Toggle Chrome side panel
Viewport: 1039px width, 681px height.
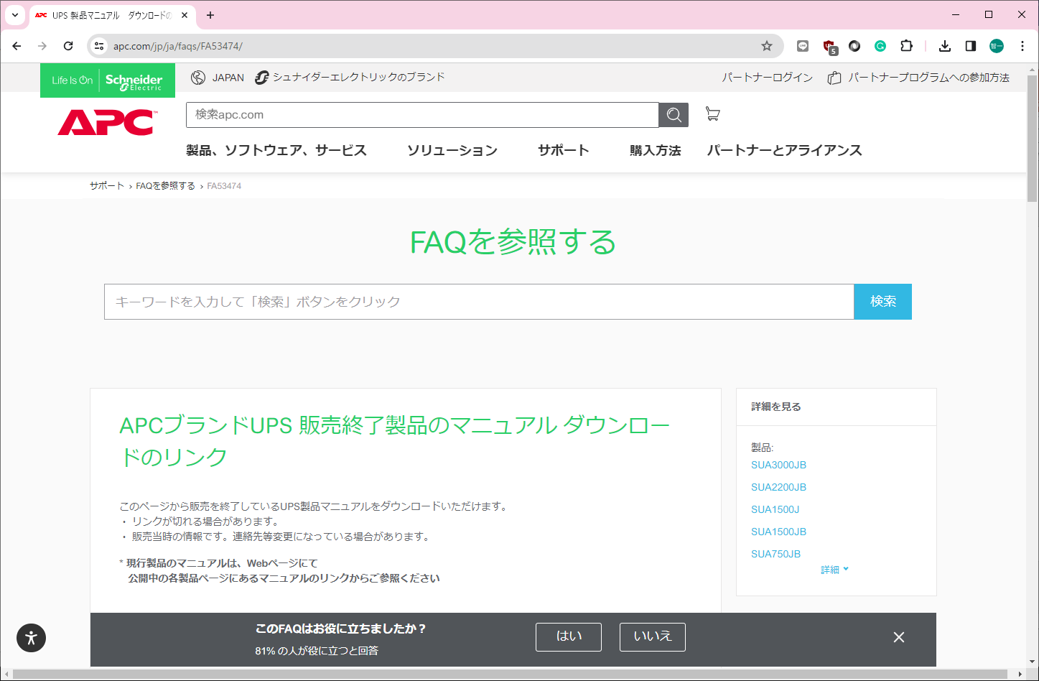[x=970, y=46]
